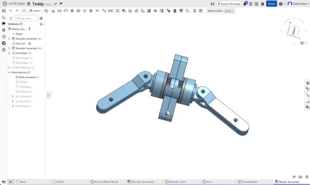Collapse the Mate features list
The width and height of the screenshot is (310, 185).
tap(9, 72)
